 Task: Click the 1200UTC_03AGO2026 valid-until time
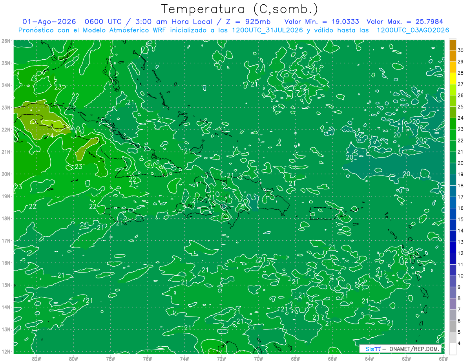[413, 30]
